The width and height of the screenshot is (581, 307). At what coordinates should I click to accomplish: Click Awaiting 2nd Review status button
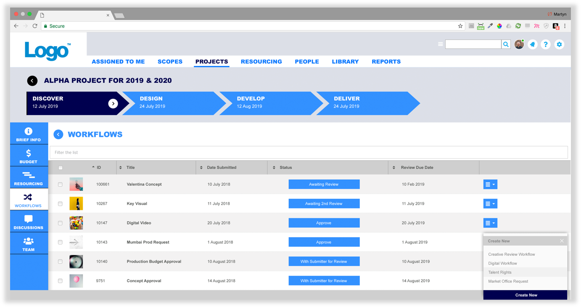(324, 204)
